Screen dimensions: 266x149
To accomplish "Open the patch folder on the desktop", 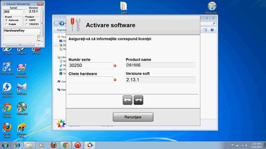I will (x=124, y=7).
